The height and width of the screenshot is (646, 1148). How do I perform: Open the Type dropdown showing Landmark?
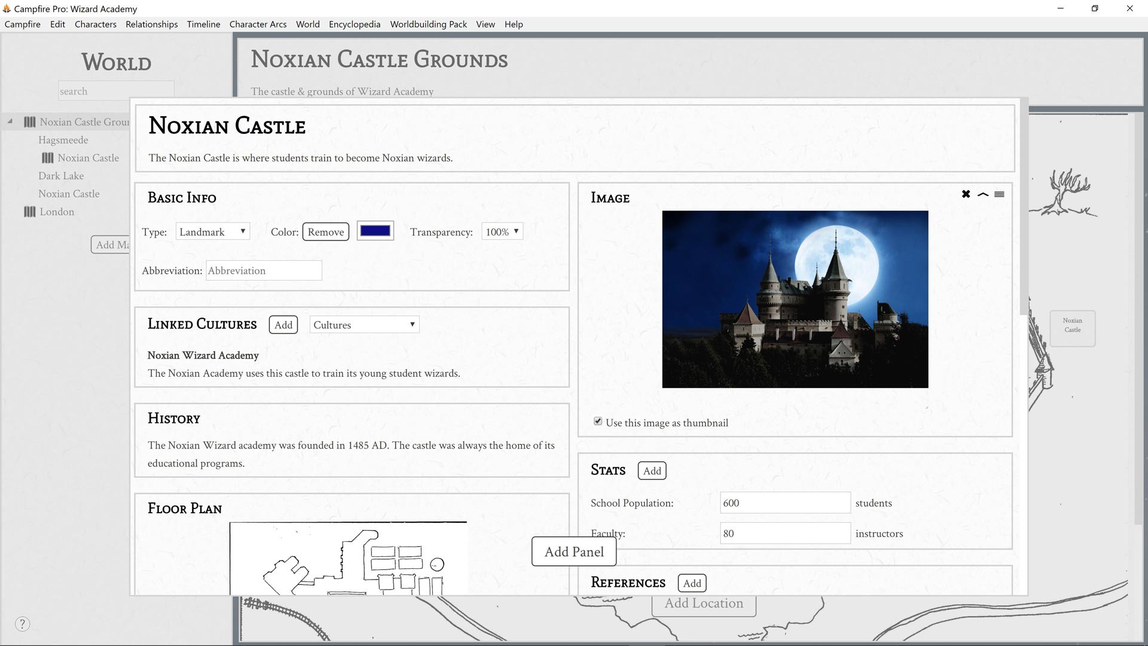[212, 231]
